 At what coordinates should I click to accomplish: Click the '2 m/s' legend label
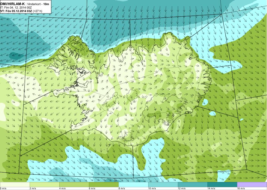33,188
